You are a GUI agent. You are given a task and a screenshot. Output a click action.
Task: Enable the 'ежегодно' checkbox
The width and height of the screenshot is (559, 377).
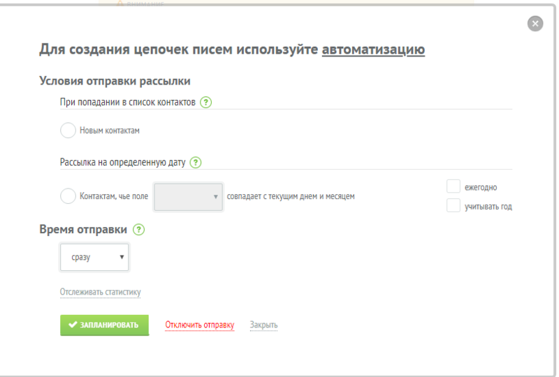tap(453, 186)
